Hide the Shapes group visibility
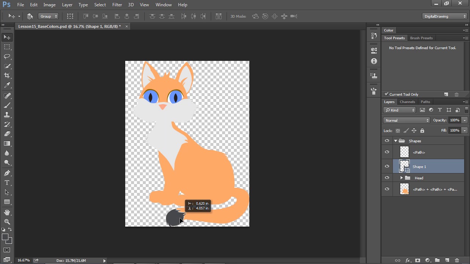470x264 pixels. coord(387,141)
